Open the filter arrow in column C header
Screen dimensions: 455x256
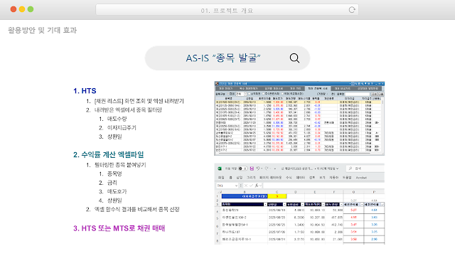coord(284,204)
